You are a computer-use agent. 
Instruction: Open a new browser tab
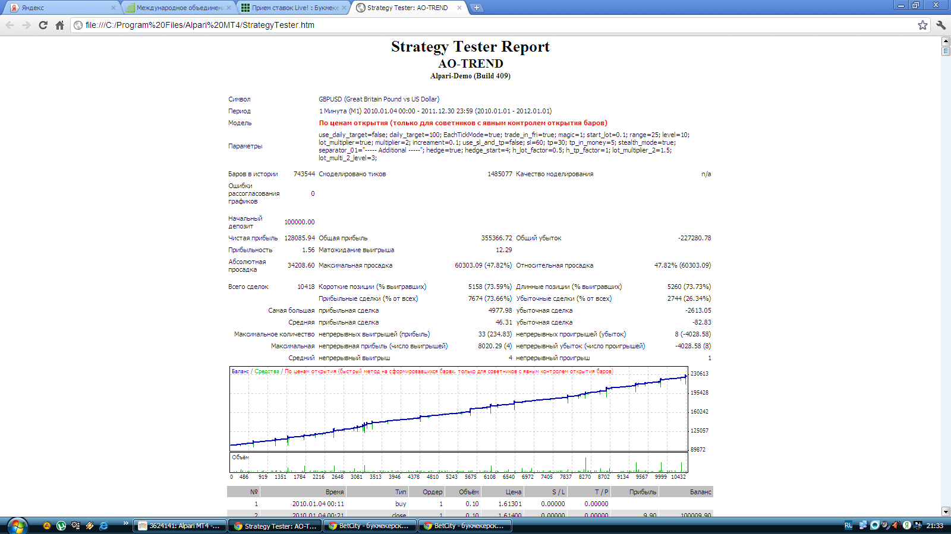click(476, 8)
